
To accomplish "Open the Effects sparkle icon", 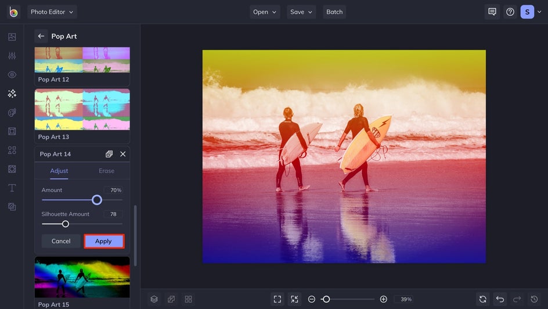I will pos(12,94).
